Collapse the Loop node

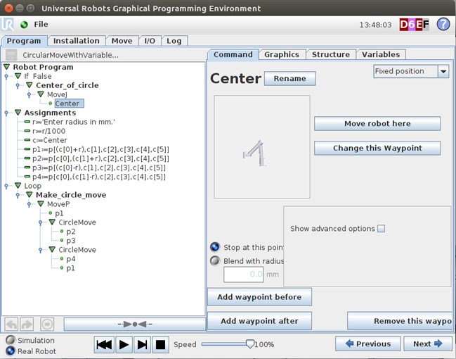click(x=18, y=186)
